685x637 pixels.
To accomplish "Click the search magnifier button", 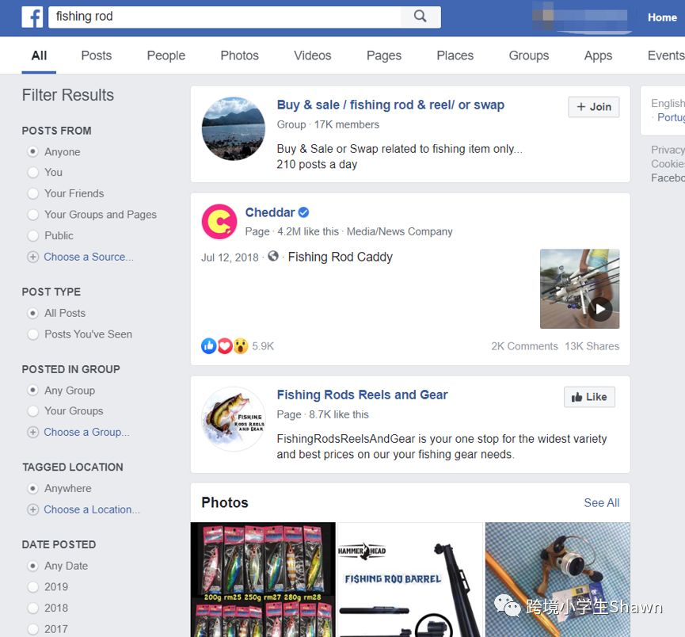I will pos(421,17).
